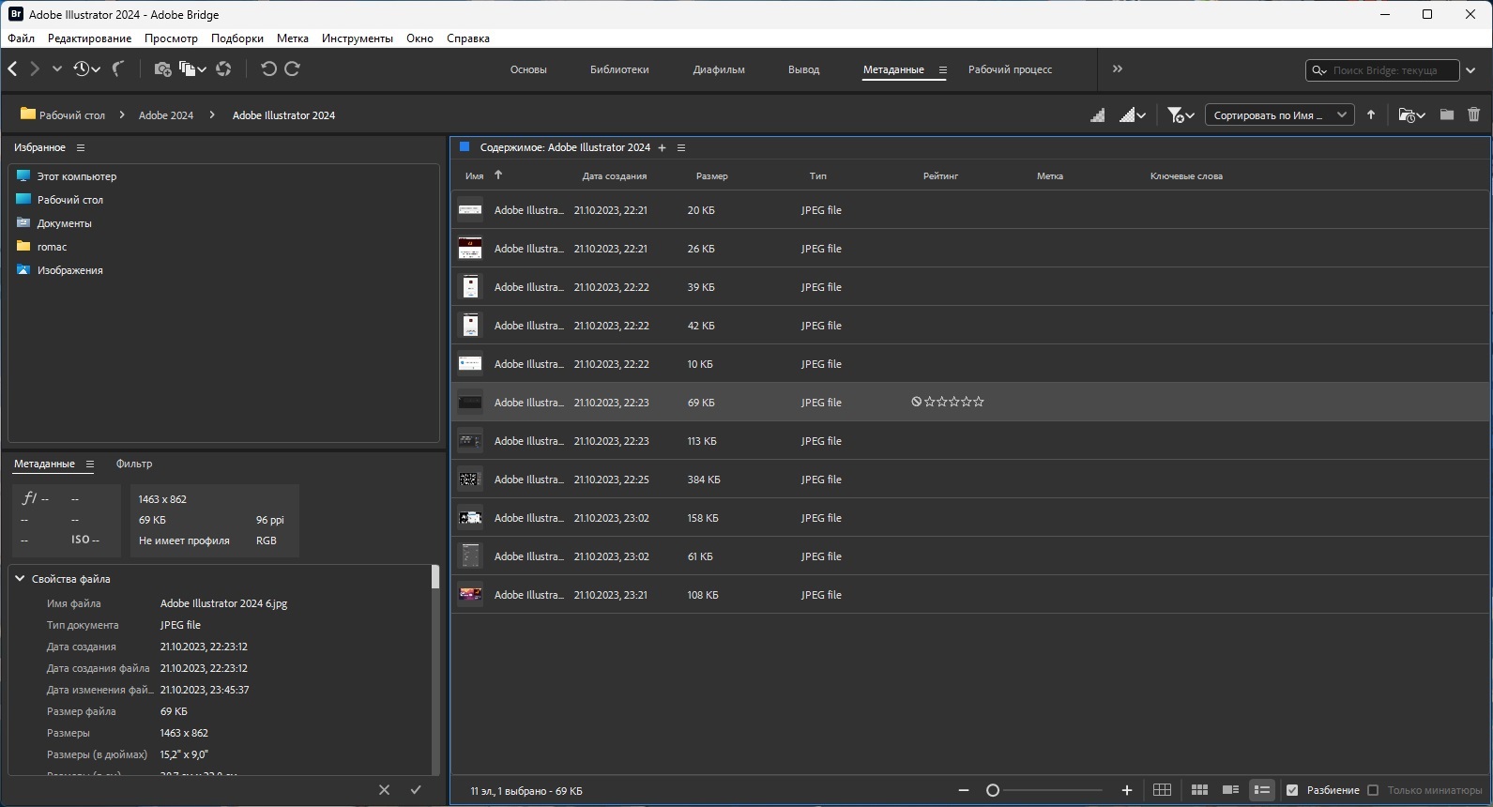The height and width of the screenshot is (807, 1493).
Task: Switch to thumbnails grid view
Action: click(x=1199, y=790)
